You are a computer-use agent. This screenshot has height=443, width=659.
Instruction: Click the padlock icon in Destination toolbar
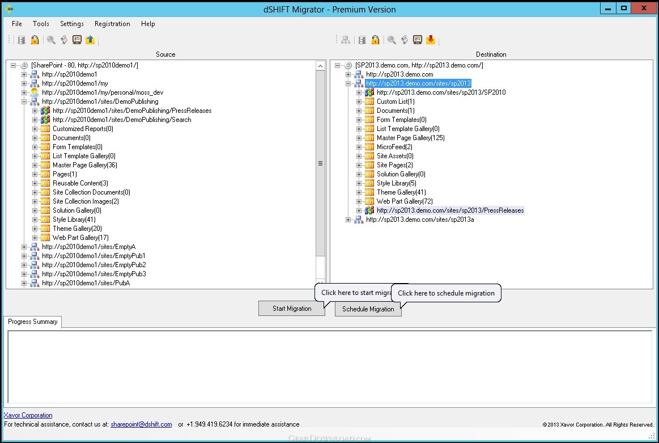click(x=375, y=40)
